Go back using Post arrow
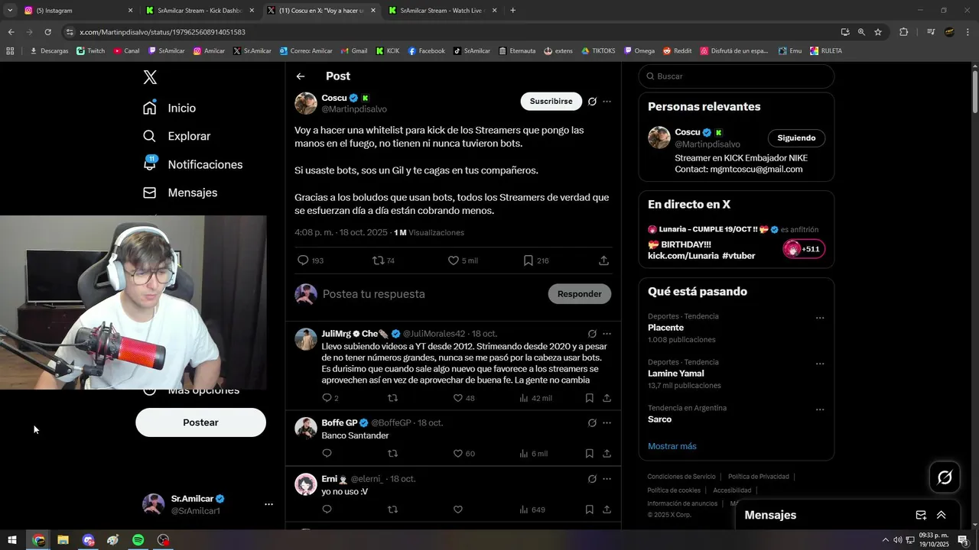Viewport: 979px width, 550px height. coord(301,76)
